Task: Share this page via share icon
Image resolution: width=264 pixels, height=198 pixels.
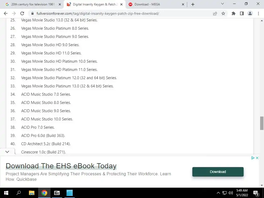Action: (215, 13)
